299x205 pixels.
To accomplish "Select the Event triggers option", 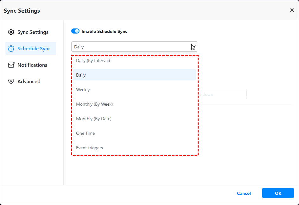I will tap(90, 148).
